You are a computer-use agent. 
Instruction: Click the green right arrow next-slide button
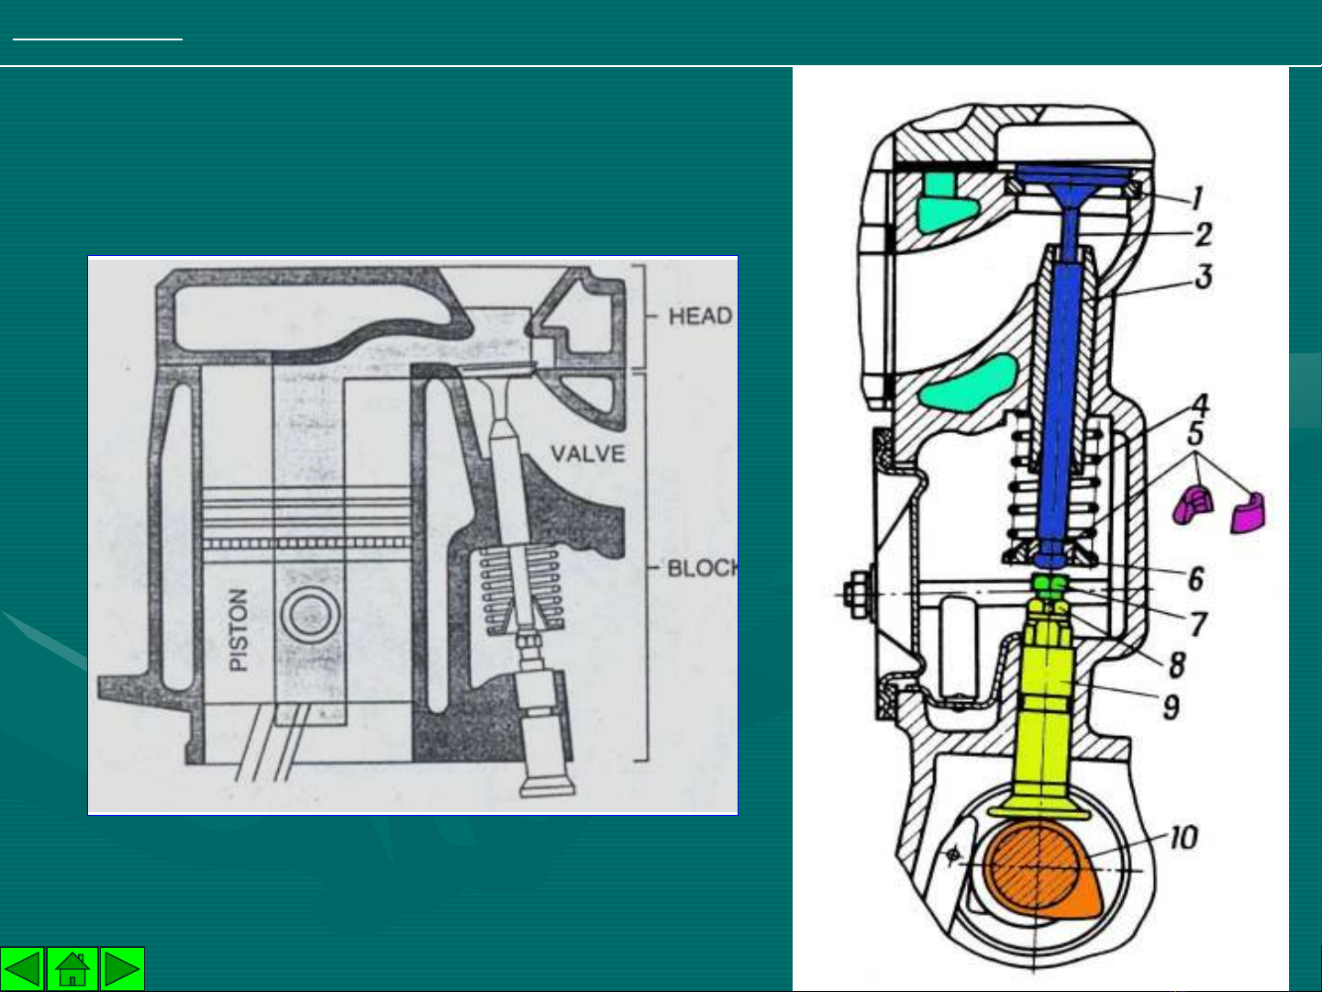[x=122, y=969]
